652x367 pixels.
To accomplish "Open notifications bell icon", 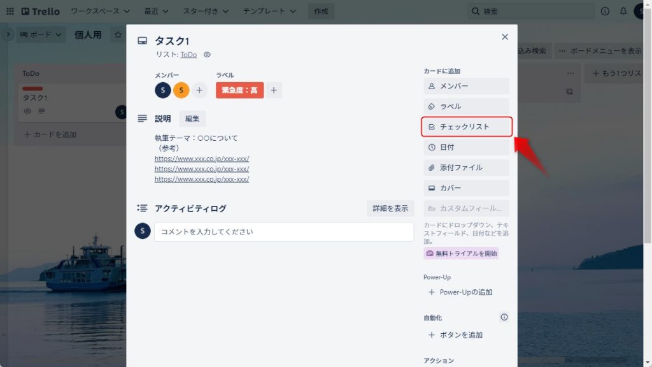I will (x=623, y=11).
